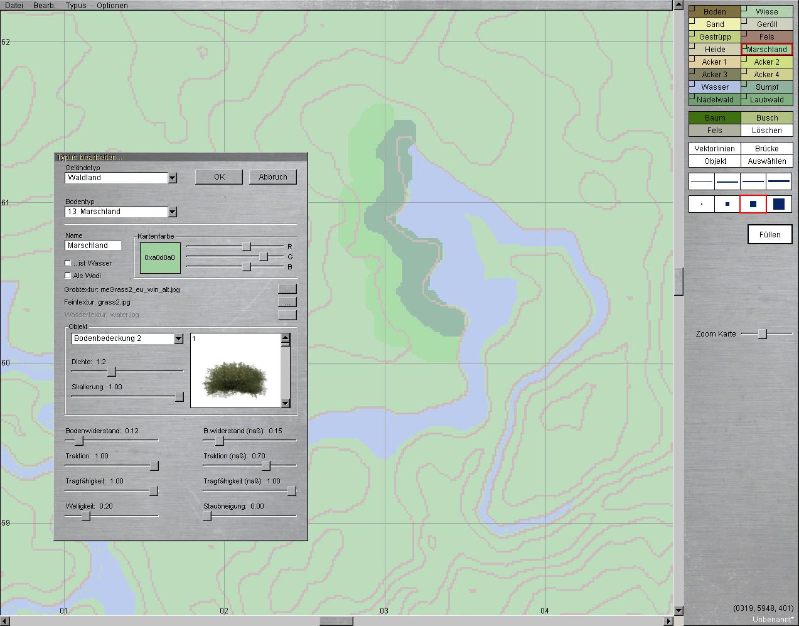Click the Name text field
The width and height of the screenshot is (799, 626).
[x=93, y=246]
